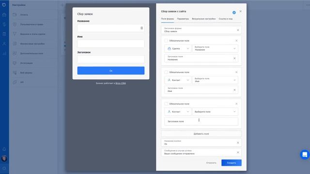Open the Выберите поле dropdown showing Название
Screen dimensions: 310x174
(x=215, y=48)
